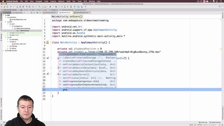Switch to the activity_main.xml editor tab
The width and height of the screenshot is (224, 126).
(50, 13)
